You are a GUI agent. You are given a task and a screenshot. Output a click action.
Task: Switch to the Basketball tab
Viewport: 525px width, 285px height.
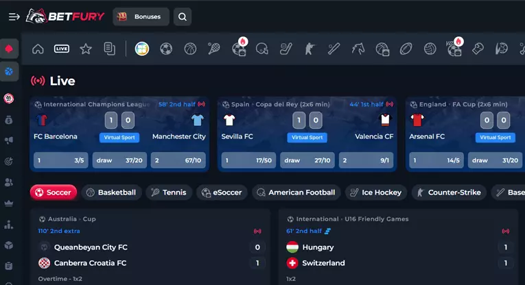111,193
